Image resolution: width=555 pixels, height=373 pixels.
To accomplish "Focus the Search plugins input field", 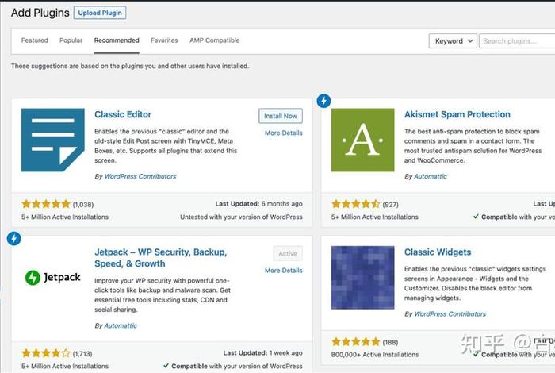I will (517, 41).
